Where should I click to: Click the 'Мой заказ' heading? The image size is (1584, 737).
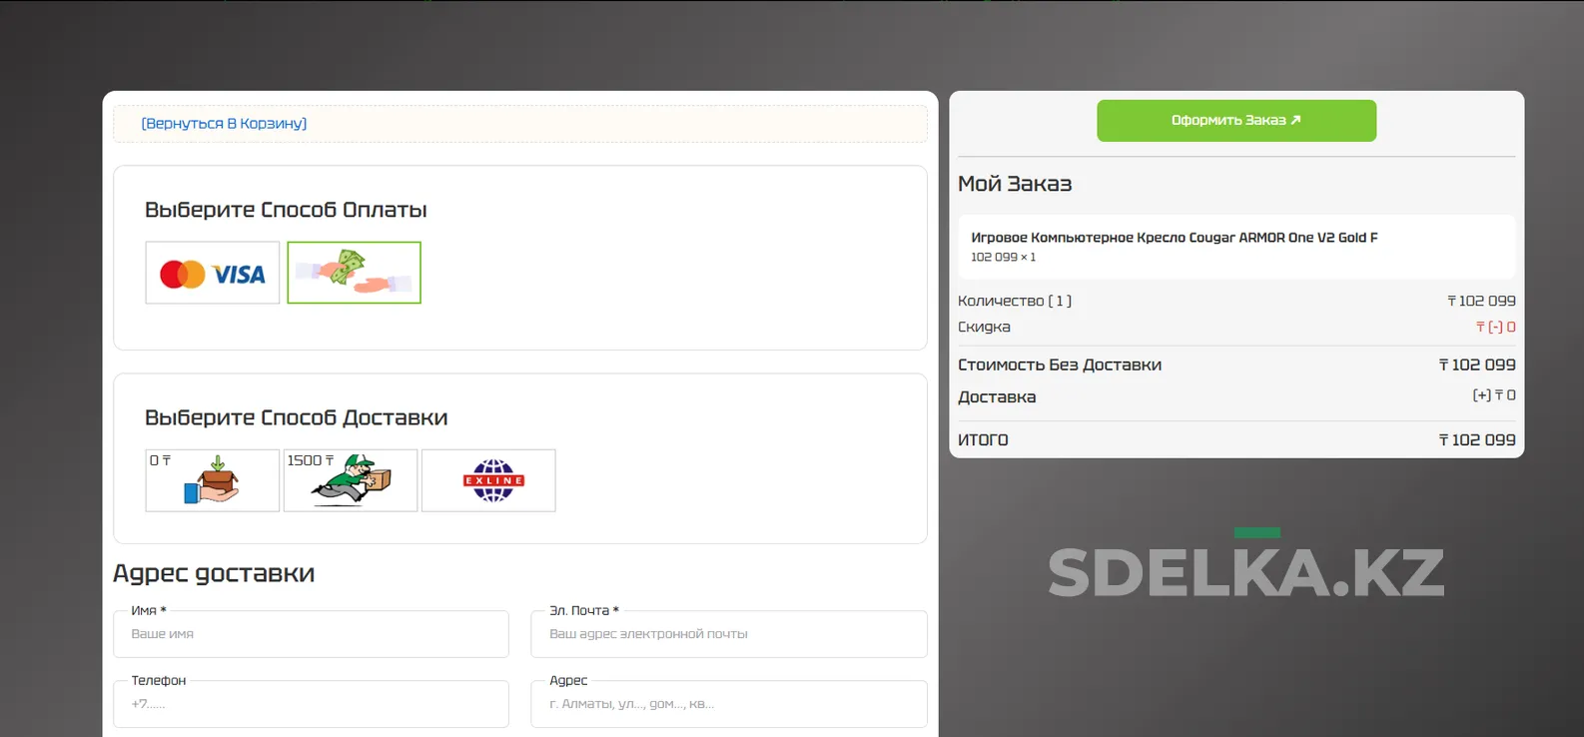[x=1014, y=184]
